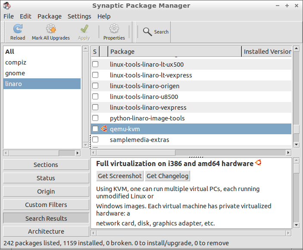
Task: Click description pane scrollbar up arrow
Action: click(x=297, y=160)
